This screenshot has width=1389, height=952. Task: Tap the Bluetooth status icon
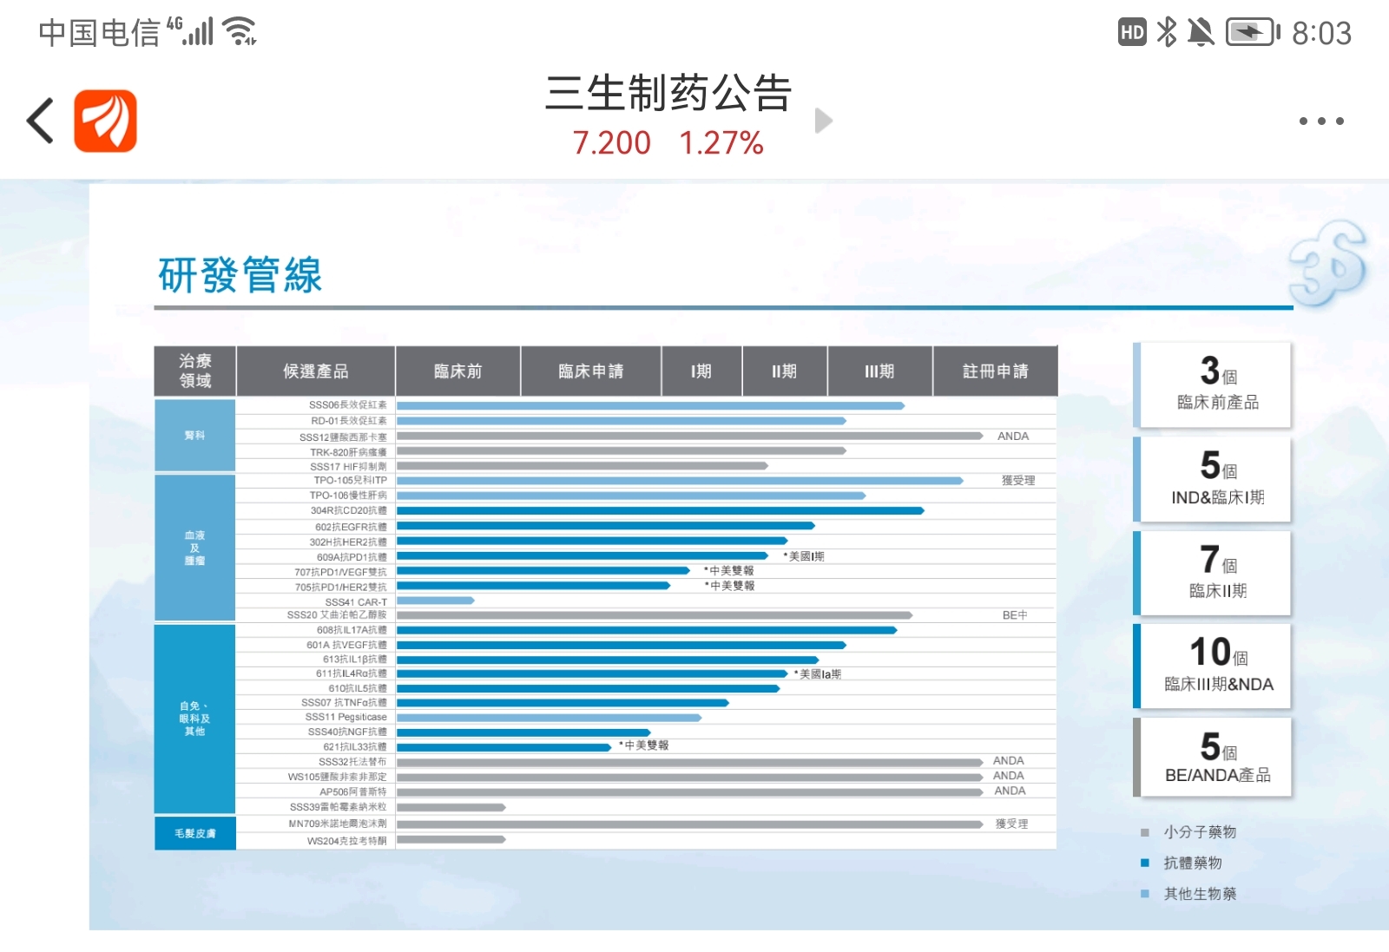[x=1168, y=32]
